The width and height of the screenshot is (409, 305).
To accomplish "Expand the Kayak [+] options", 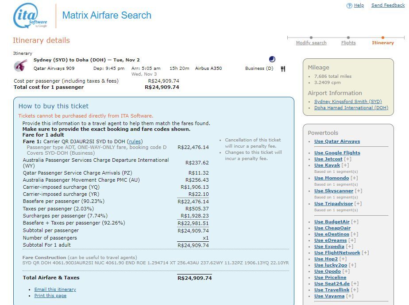I will 345,165.
